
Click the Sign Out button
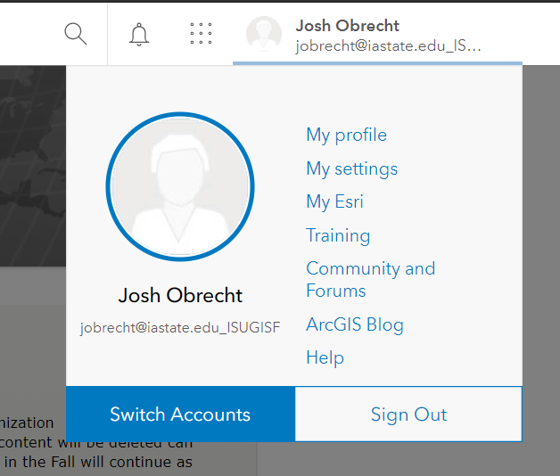[408, 414]
